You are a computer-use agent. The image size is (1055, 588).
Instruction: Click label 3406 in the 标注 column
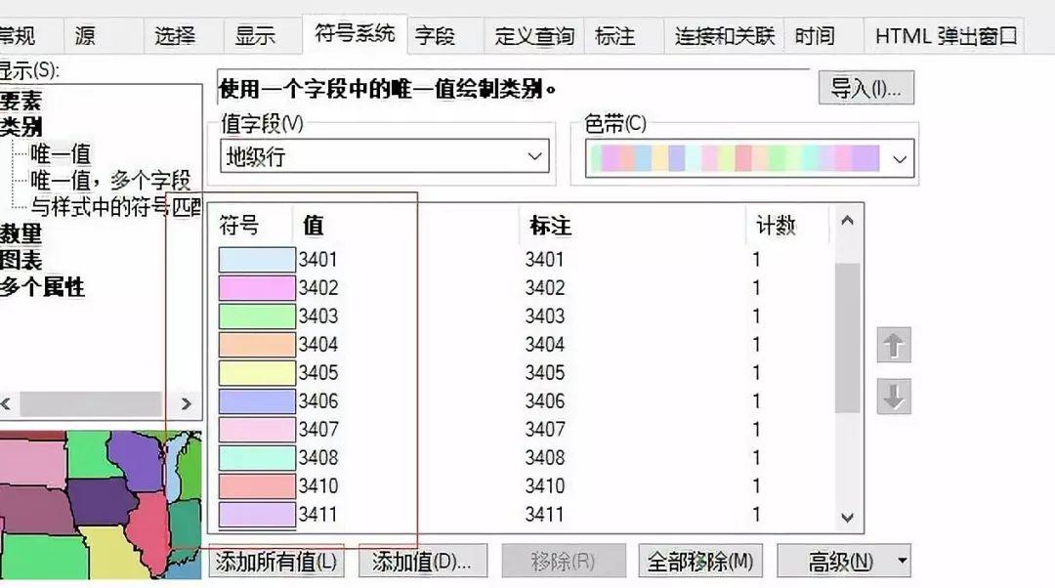(544, 401)
